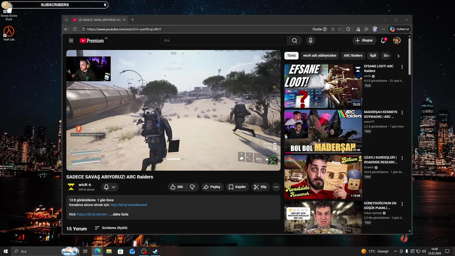Open a new Edge tab
455x256 pixels.
pos(133,20)
